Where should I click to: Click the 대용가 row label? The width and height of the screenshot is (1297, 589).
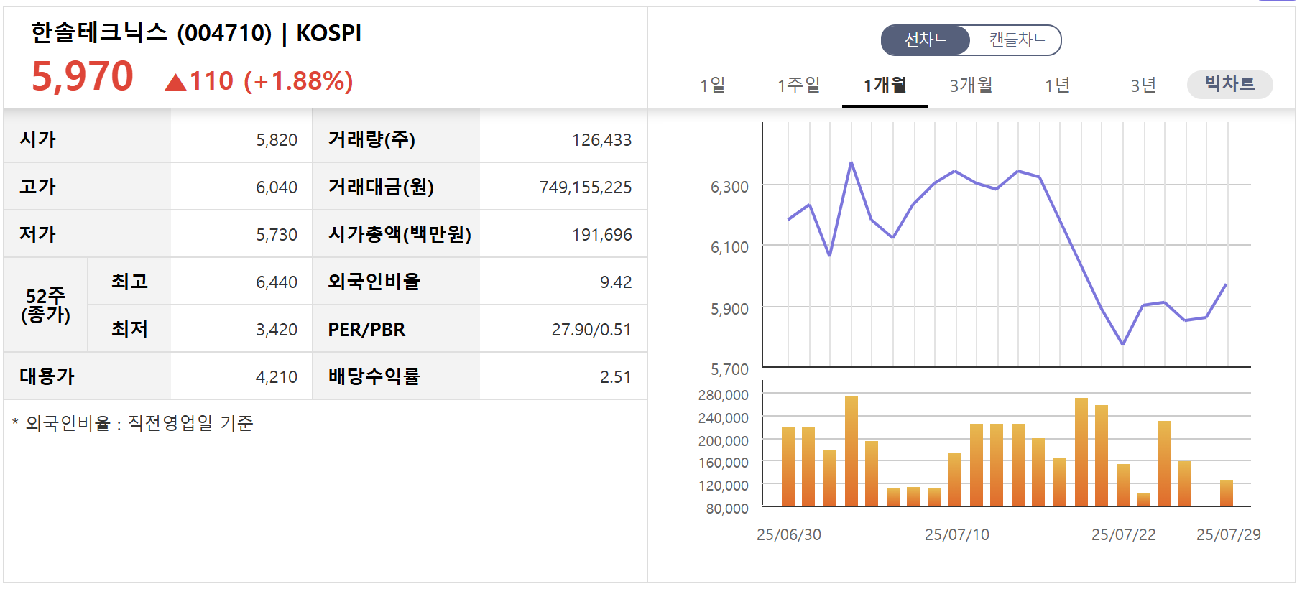click(47, 376)
